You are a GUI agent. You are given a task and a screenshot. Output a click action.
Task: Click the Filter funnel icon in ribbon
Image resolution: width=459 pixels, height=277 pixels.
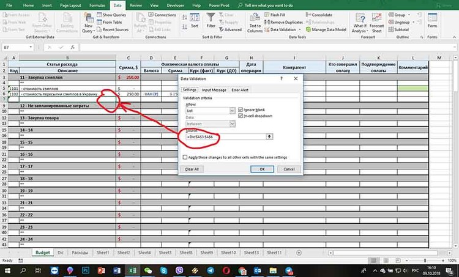point(211,19)
